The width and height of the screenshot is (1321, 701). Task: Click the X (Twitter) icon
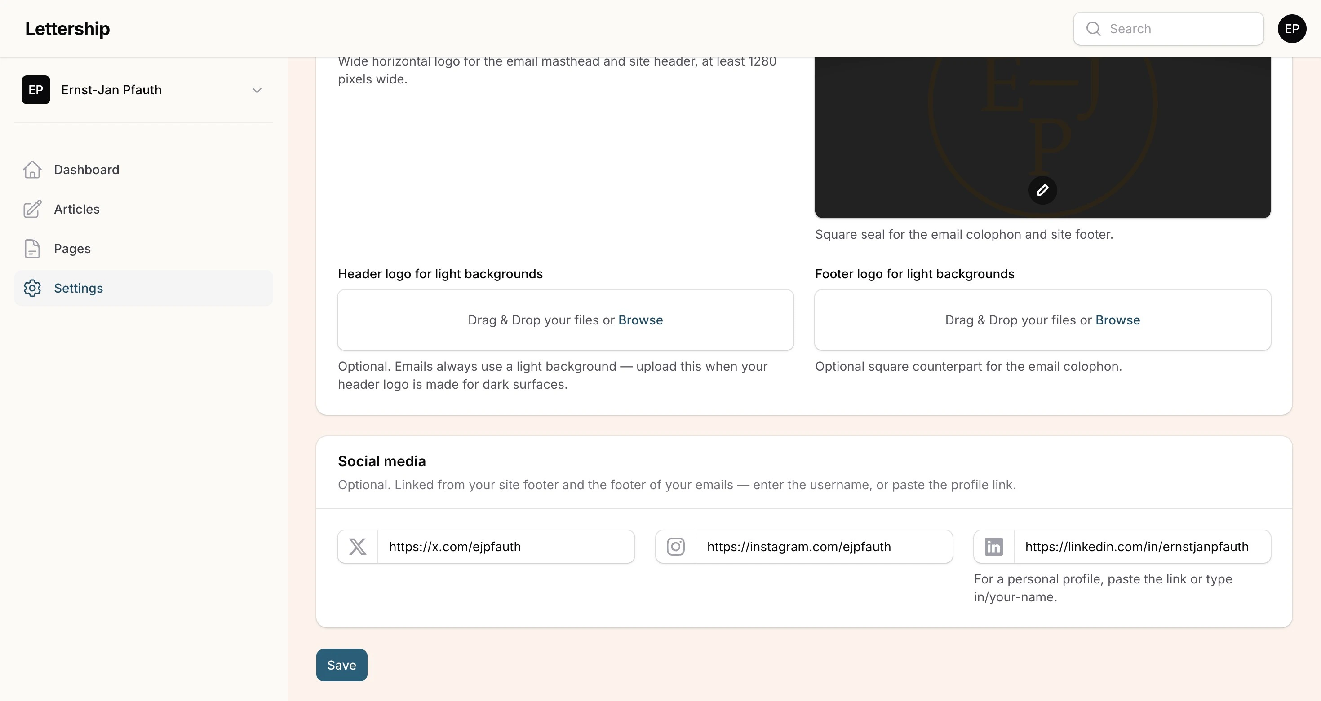tap(357, 546)
